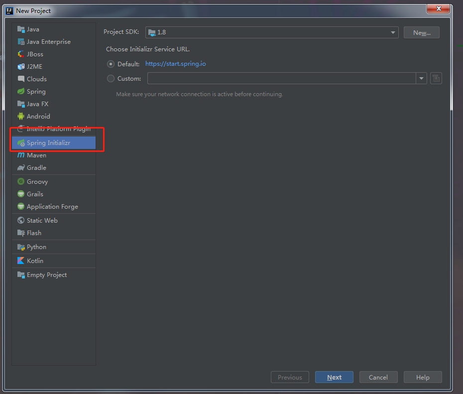Select the J2ME label

point(34,66)
